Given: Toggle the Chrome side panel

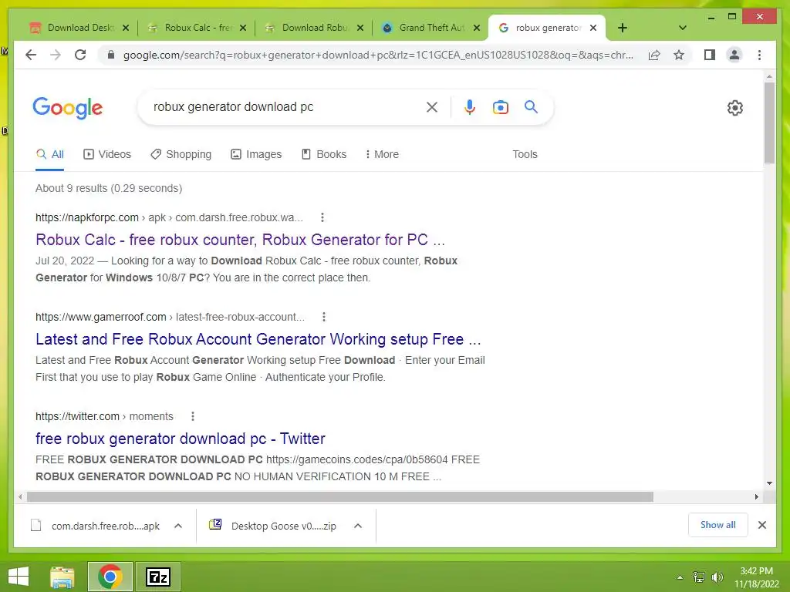Looking at the screenshot, I should pyautogui.click(x=710, y=55).
